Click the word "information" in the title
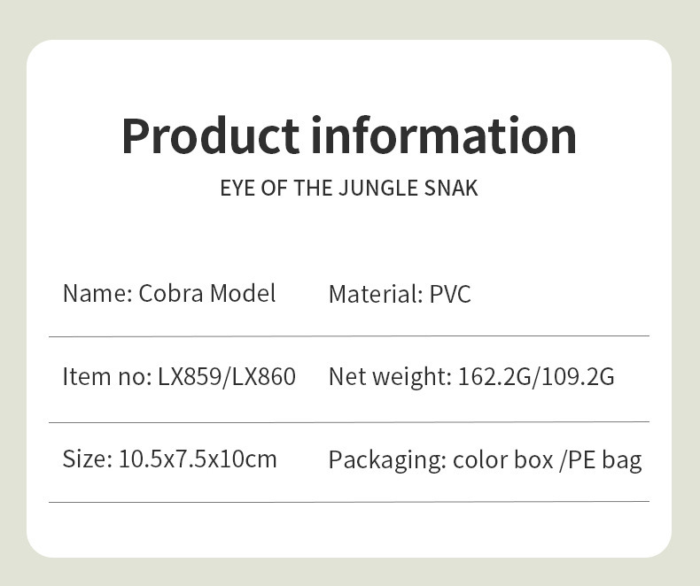 pos(444,135)
